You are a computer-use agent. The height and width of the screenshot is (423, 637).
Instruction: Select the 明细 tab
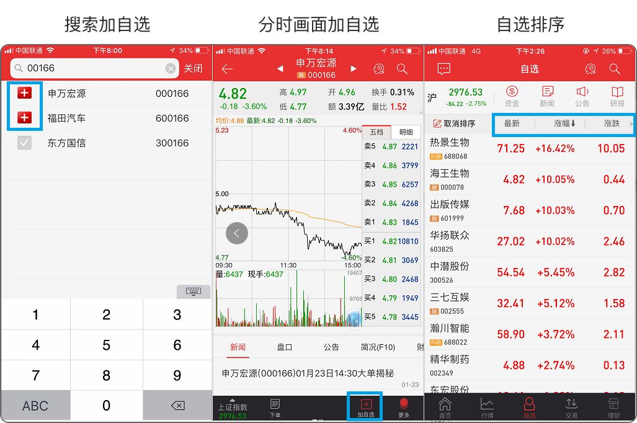click(406, 132)
